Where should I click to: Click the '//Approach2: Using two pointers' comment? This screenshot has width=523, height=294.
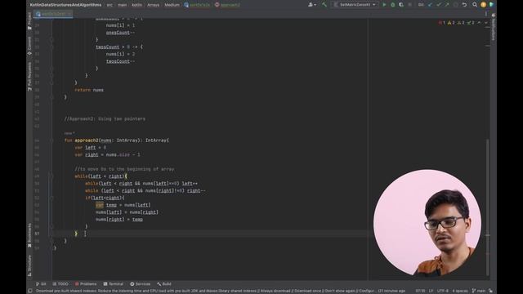105,118
